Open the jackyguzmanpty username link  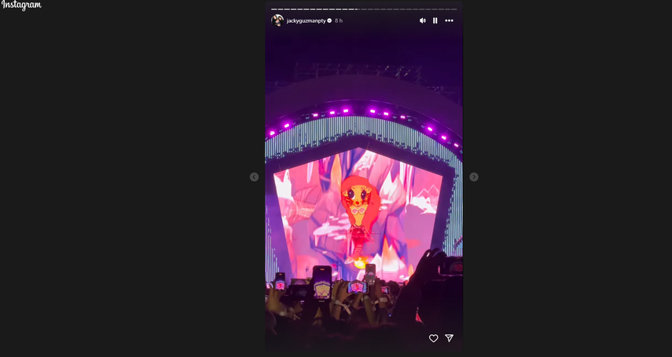point(306,20)
